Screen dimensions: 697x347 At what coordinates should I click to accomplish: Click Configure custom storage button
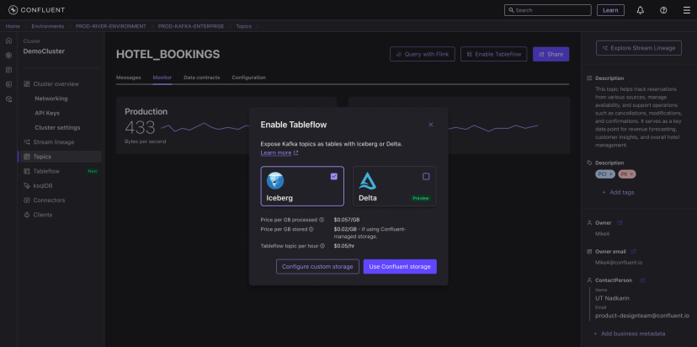pos(317,266)
